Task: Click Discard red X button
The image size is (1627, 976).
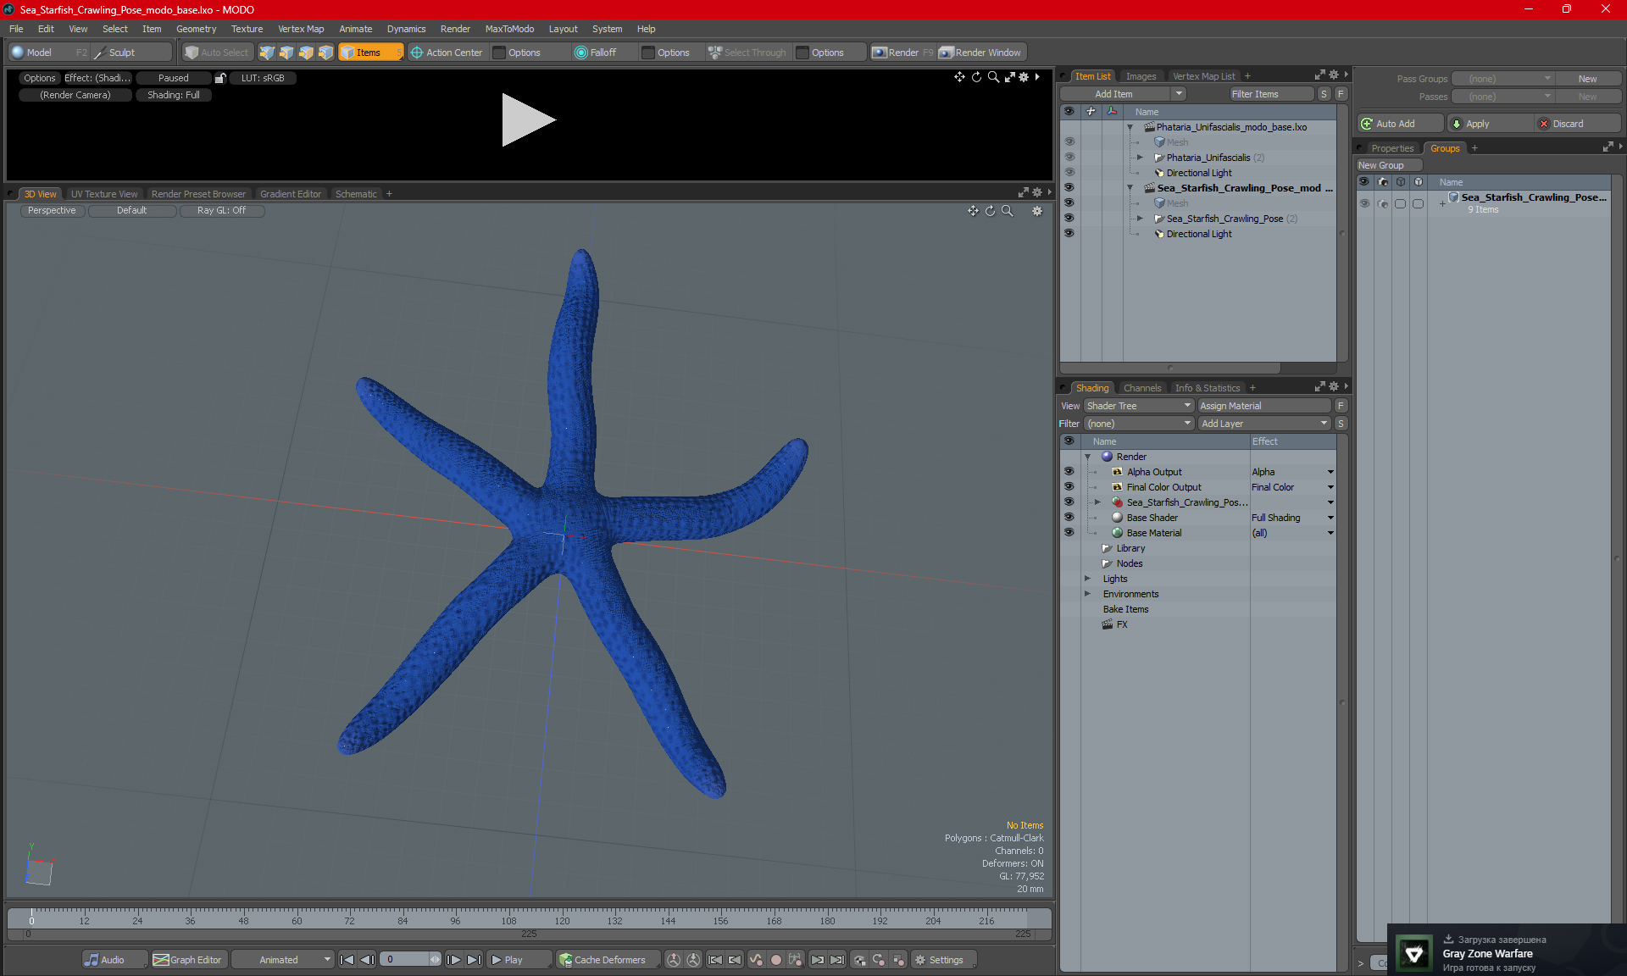Action: 1577,124
